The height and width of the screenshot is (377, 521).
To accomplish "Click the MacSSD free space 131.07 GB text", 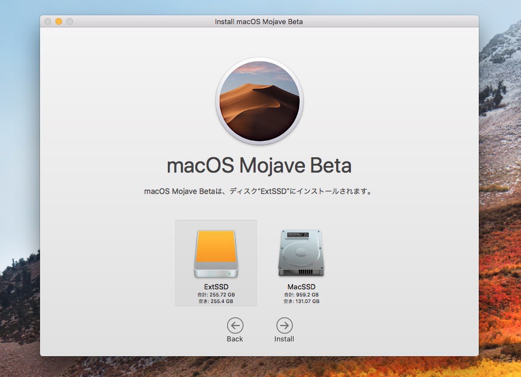I will pos(301,301).
